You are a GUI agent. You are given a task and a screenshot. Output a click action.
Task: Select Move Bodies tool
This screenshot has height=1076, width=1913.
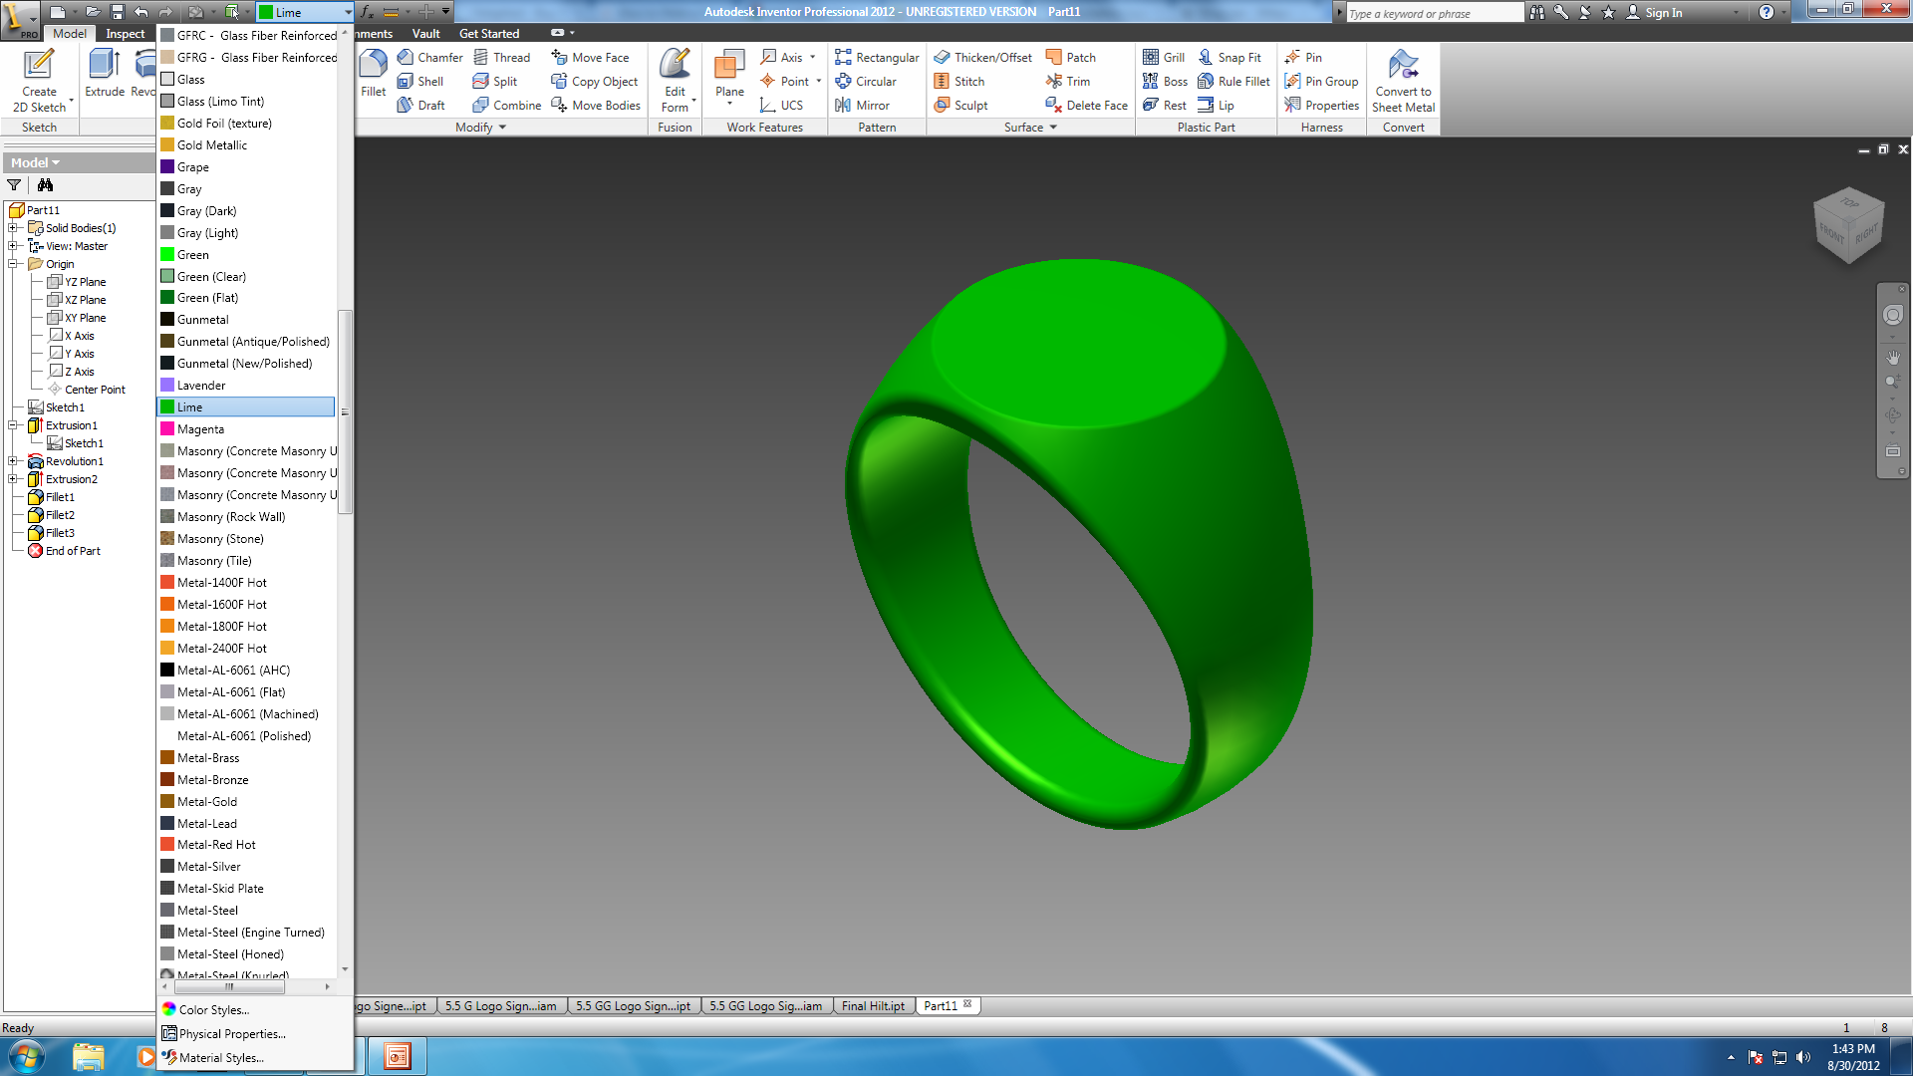[596, 106]
